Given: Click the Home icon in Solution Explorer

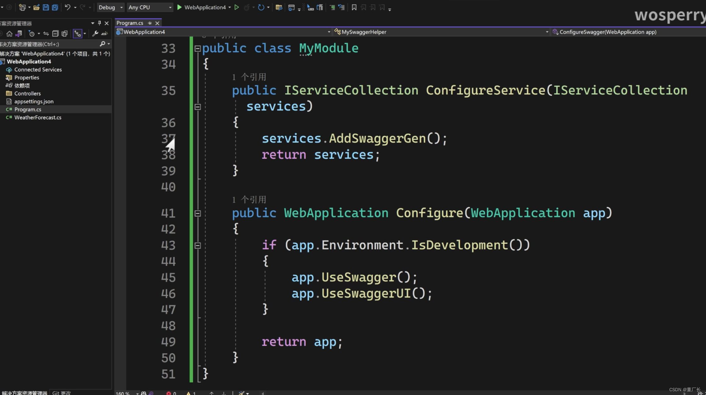Looking at the screenshot, I should tap(9, 33).
